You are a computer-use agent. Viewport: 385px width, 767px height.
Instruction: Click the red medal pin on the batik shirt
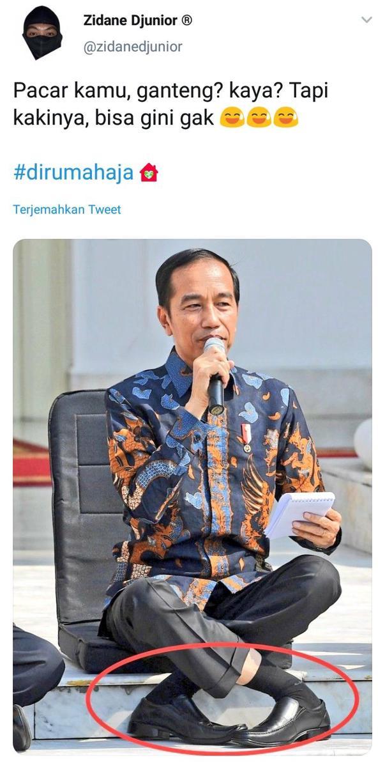[246, 437]
